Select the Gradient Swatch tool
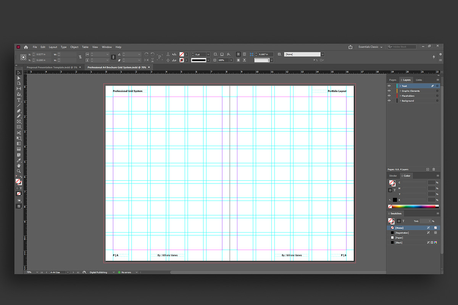Viewport: 458px width, 305px height. click(x=19, y=144)
